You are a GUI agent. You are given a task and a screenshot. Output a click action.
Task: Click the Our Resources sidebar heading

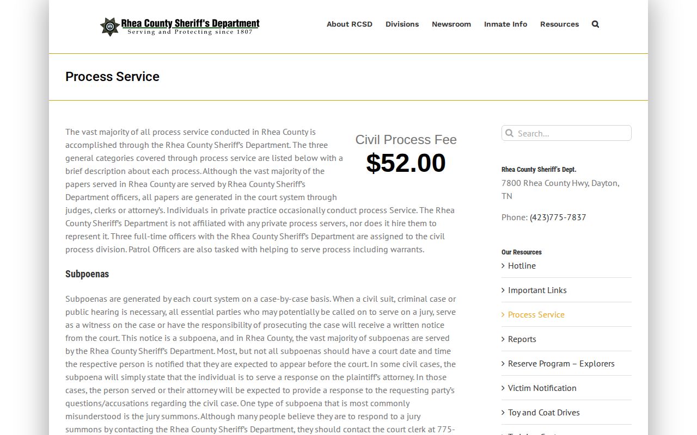click(x=522, y=252)
